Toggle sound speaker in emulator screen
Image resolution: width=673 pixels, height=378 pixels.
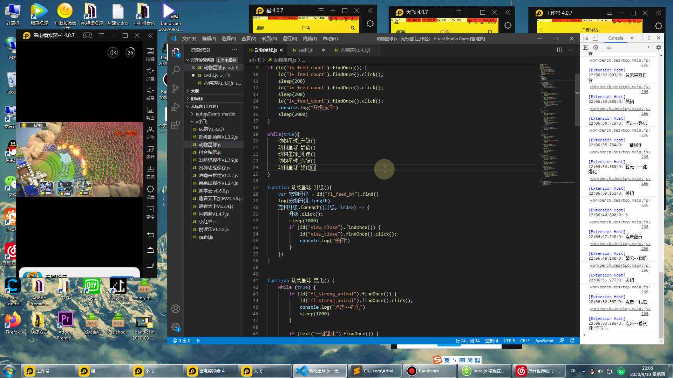tap(113, 52)
